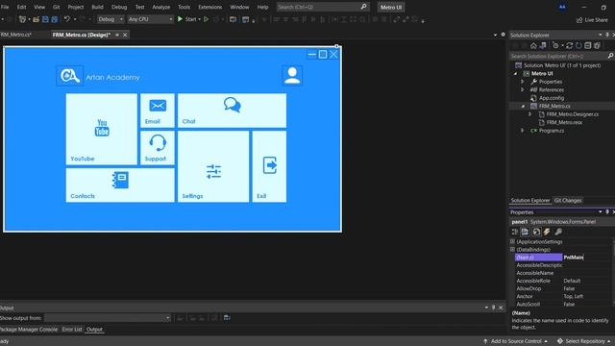This screenshot has width=615, height=346.
Task: Click the PnlMain name value field
Action: click(587, 258)
